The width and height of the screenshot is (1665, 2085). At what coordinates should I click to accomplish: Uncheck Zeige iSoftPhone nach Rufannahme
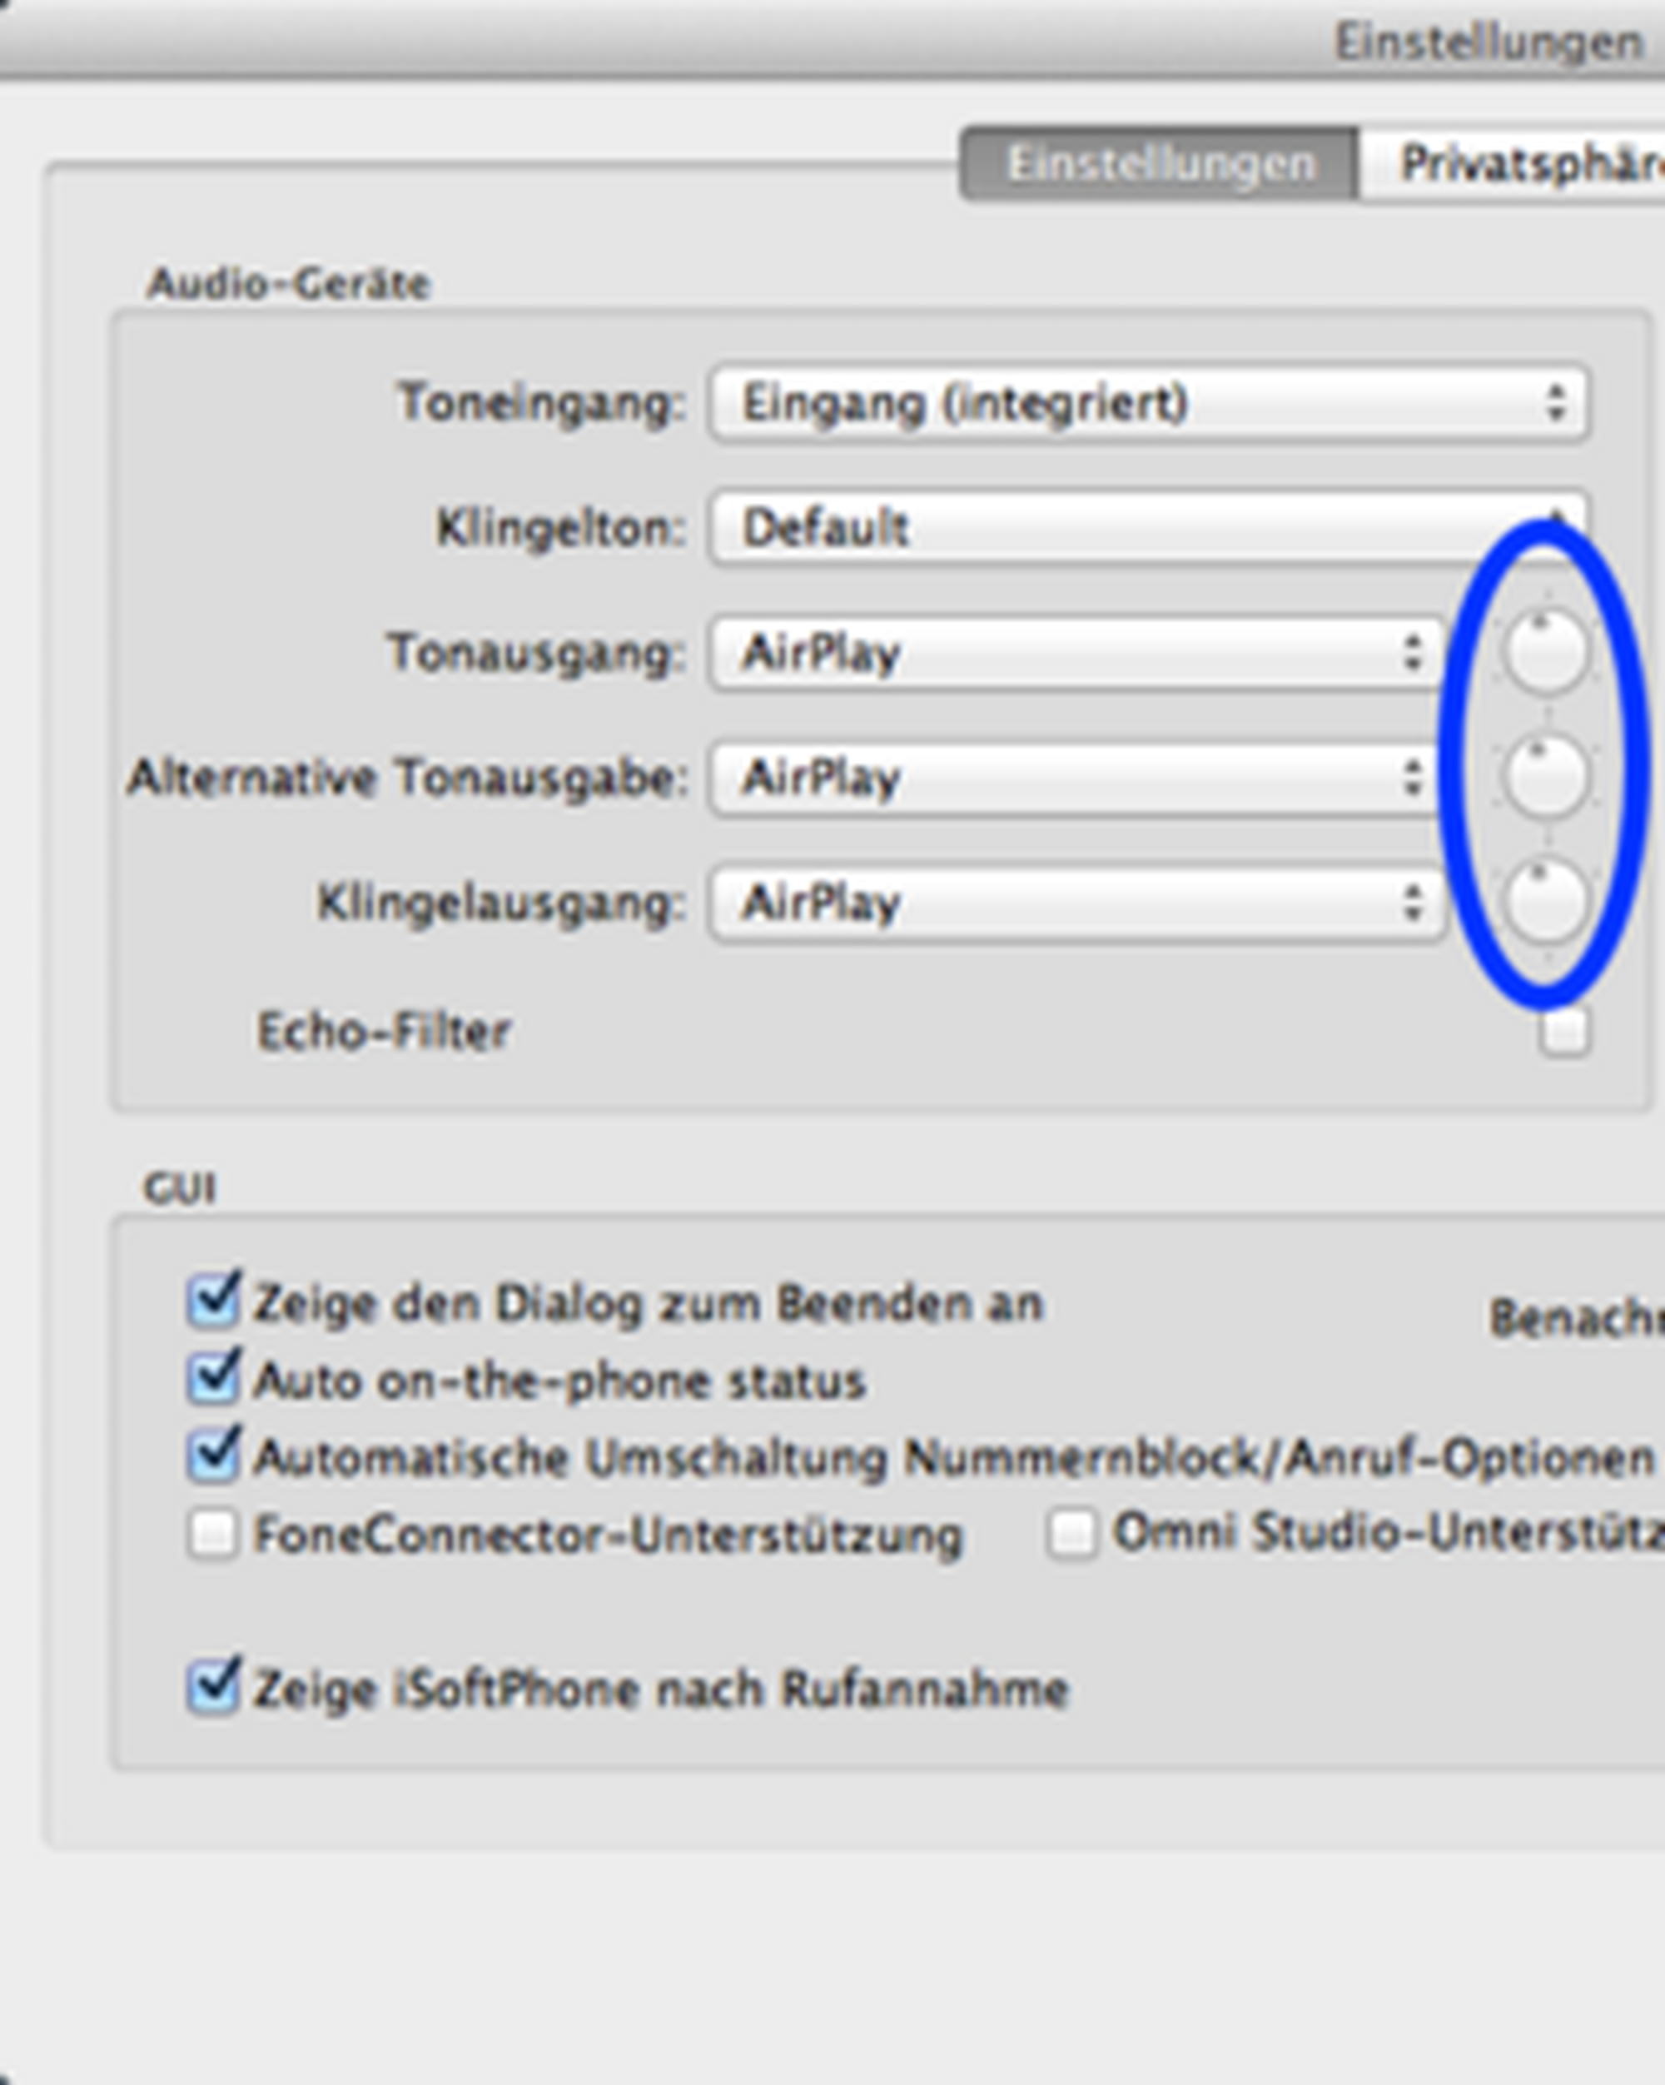tap(213, 1689)
